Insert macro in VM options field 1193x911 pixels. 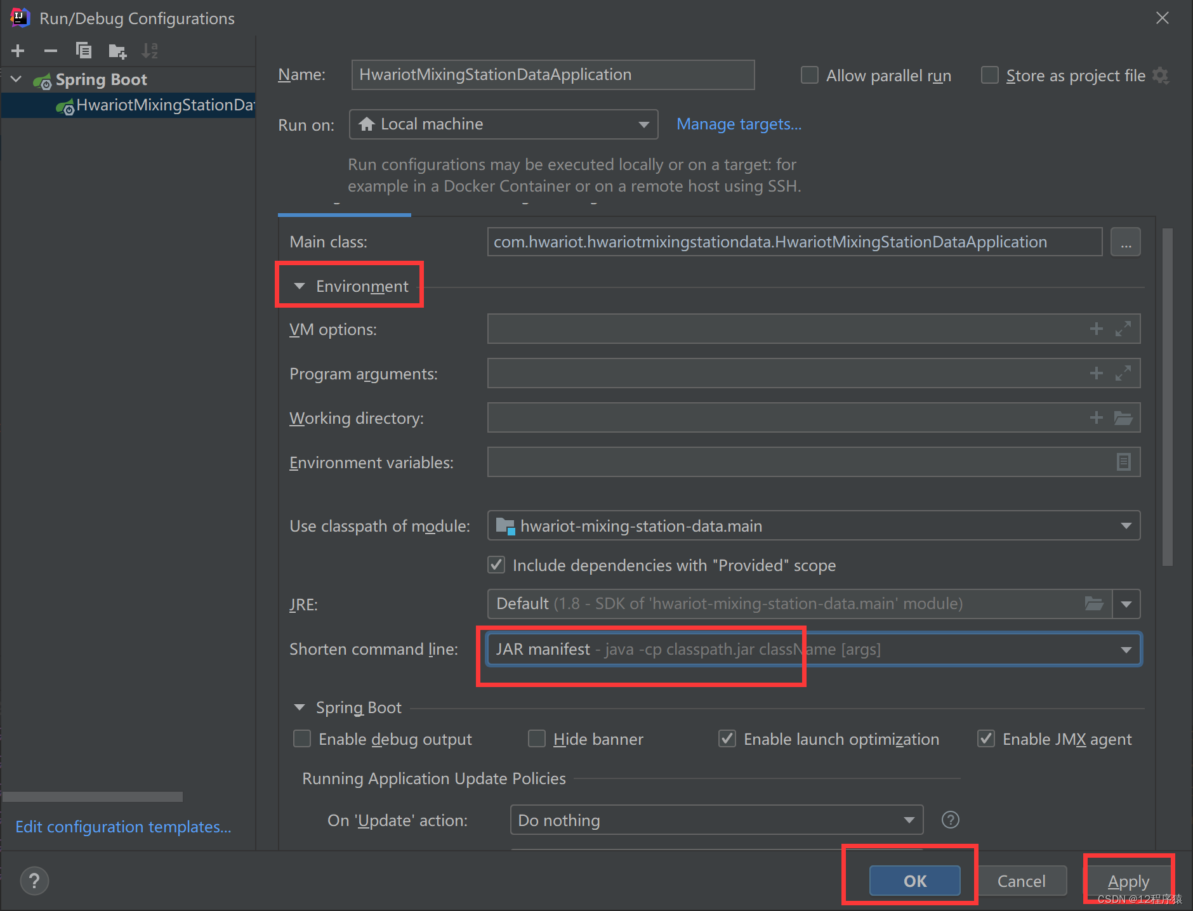1096,329
